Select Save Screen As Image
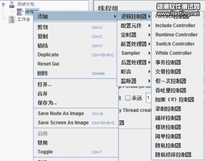Screen dimensions: 205x161 coord(76,122)
